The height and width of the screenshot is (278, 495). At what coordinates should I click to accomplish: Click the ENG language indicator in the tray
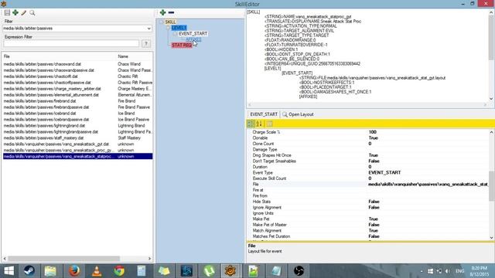point(460,271)
